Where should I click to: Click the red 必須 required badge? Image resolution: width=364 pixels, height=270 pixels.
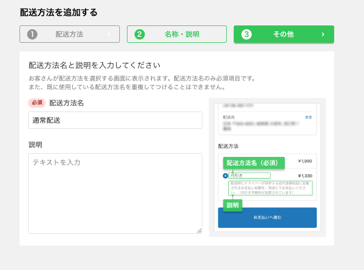pos(37,103)
